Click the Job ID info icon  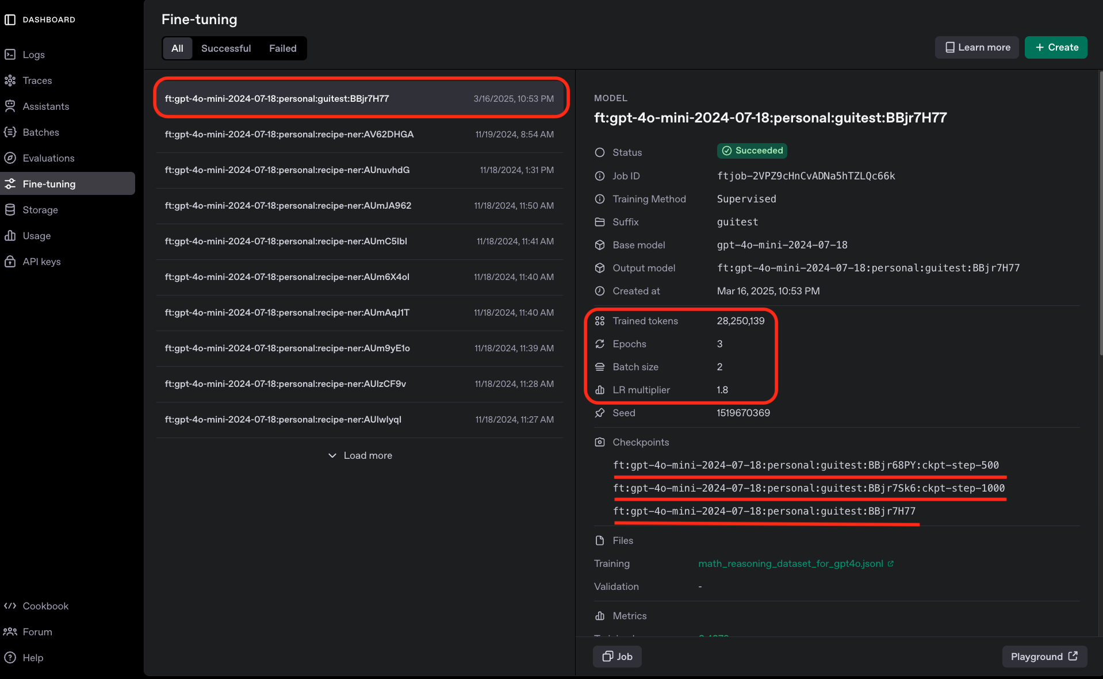click(600, 176)
